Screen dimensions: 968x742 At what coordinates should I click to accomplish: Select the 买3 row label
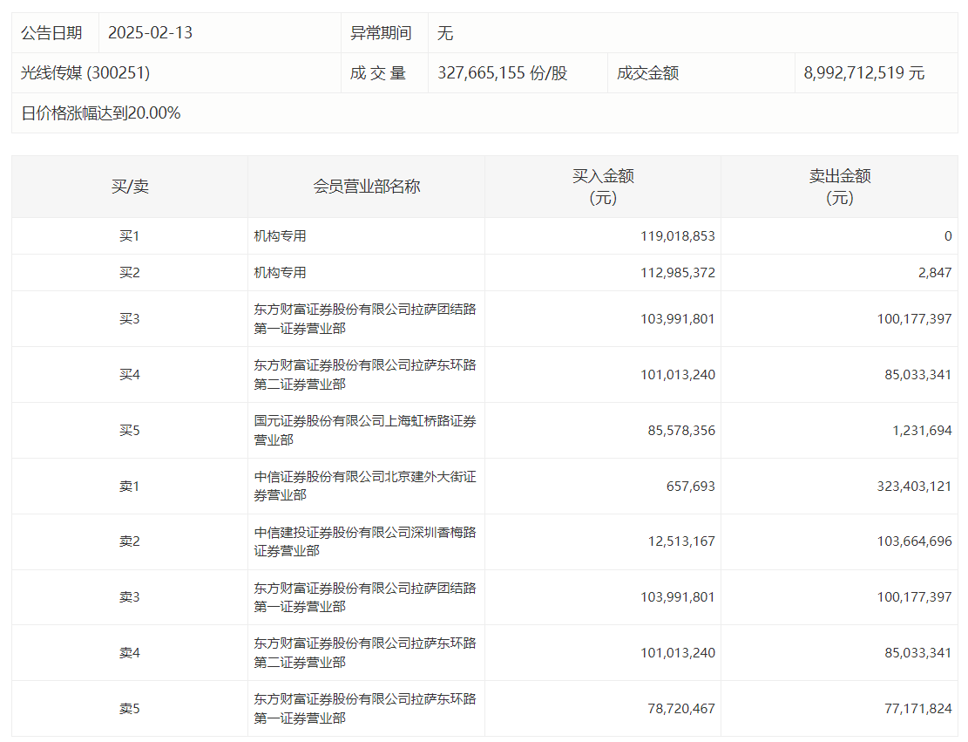[x=130, y=319]
